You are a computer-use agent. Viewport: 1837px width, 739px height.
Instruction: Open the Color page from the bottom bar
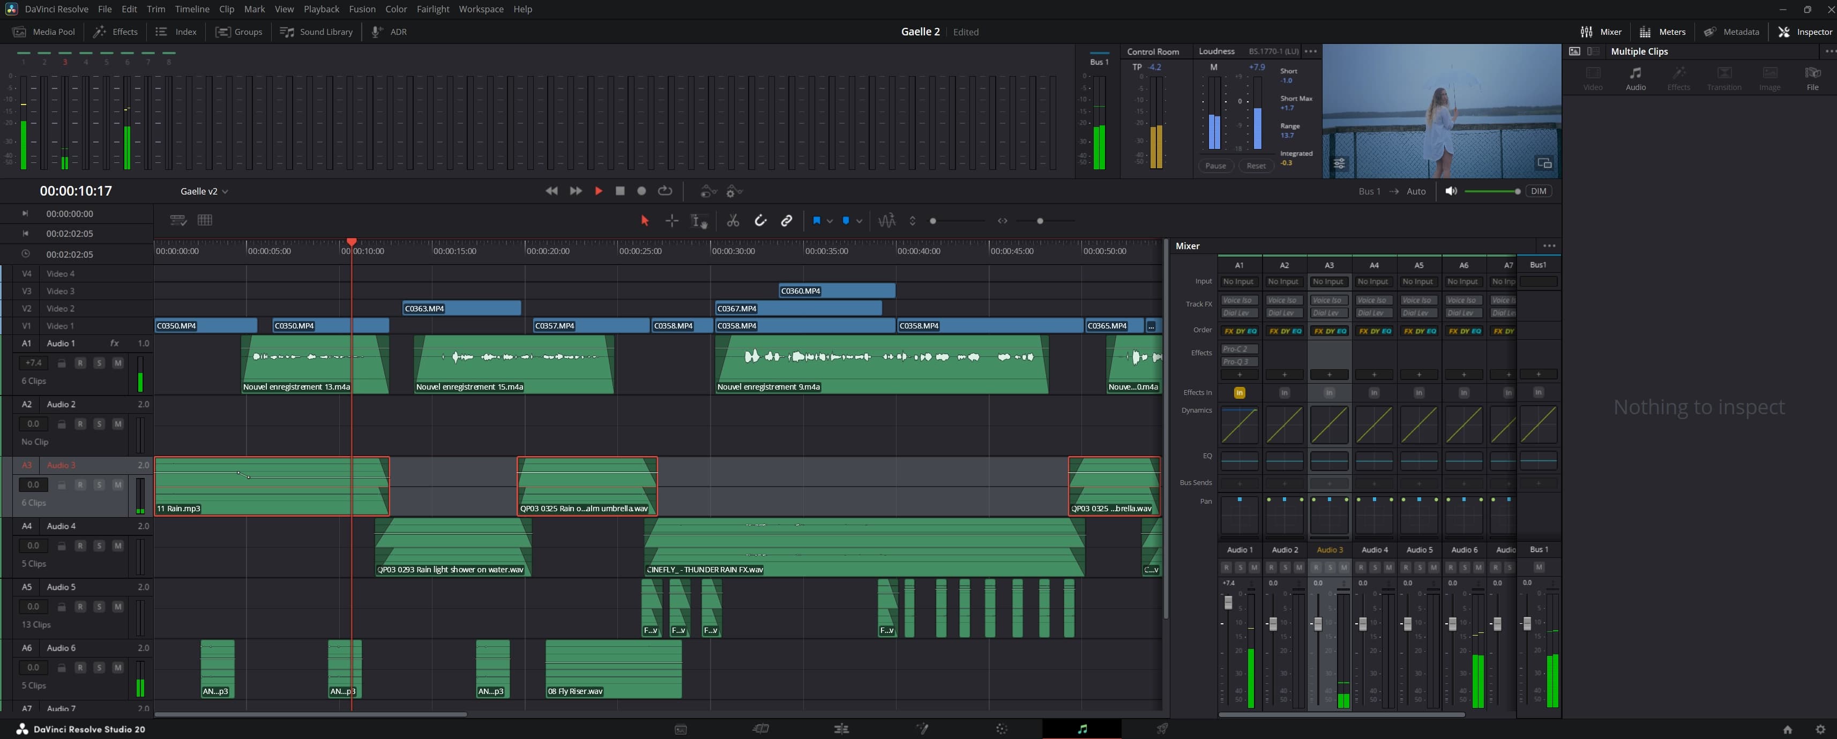point(1002,728)
